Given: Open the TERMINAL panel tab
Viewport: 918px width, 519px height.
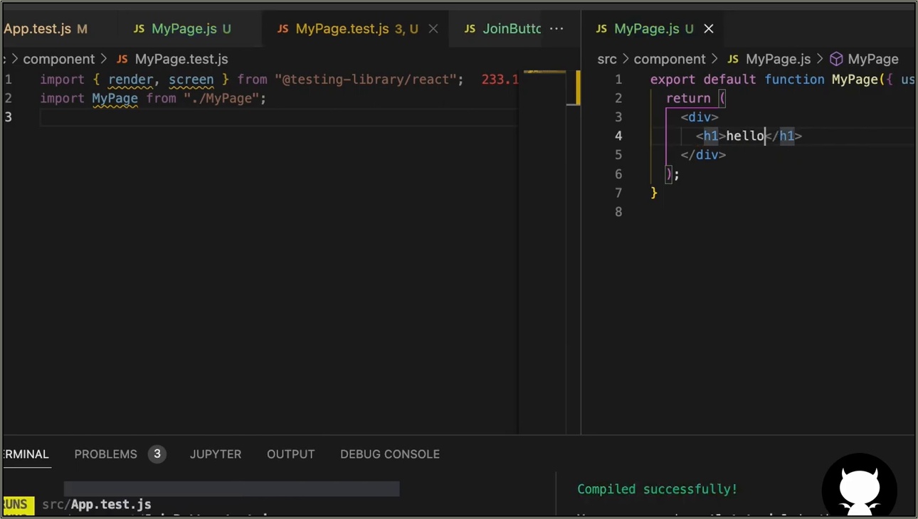Looking at the screenshot, I should coord(26,454).
